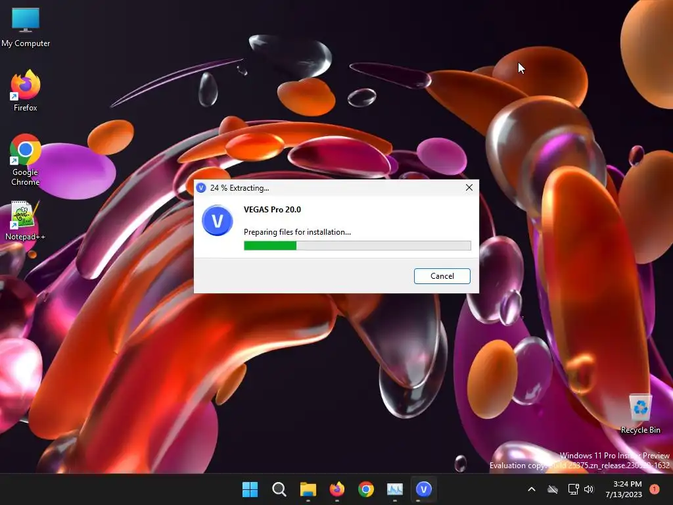Select the Firefox desktop shortcut

pos(26,91)
